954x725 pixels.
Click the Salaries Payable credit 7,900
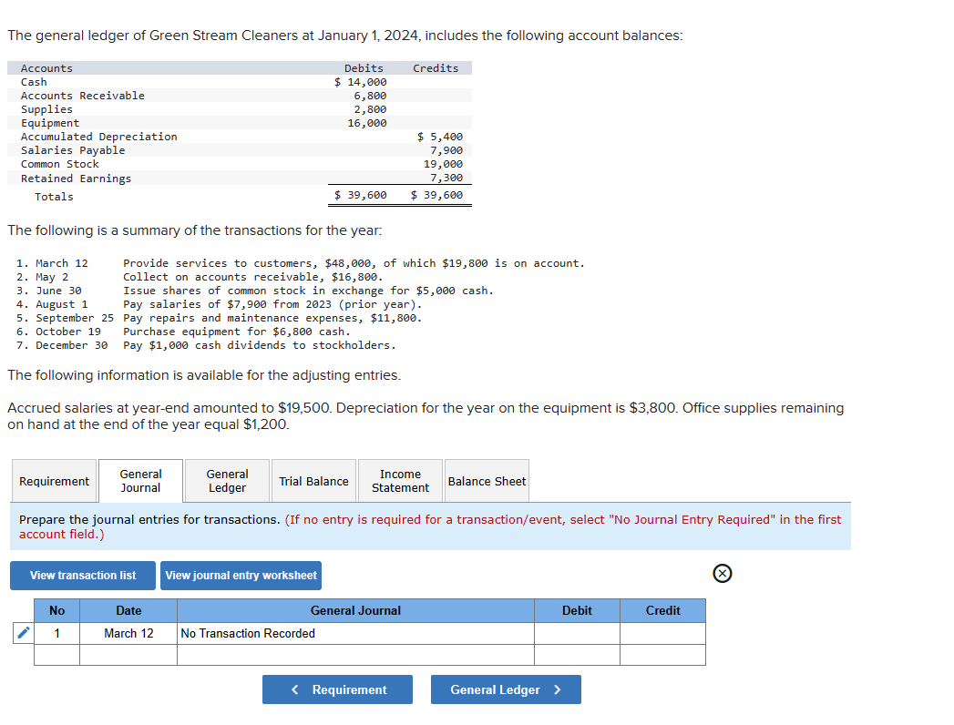[446, 150]
